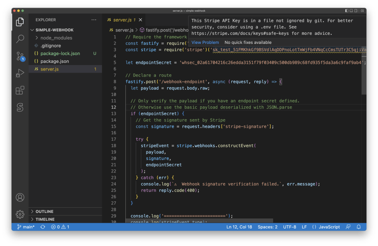Image resolution: width=378 pixels, height=246 pixels.
Task: Change encoding via UTF-8 status item
Action: click(290, 227)
